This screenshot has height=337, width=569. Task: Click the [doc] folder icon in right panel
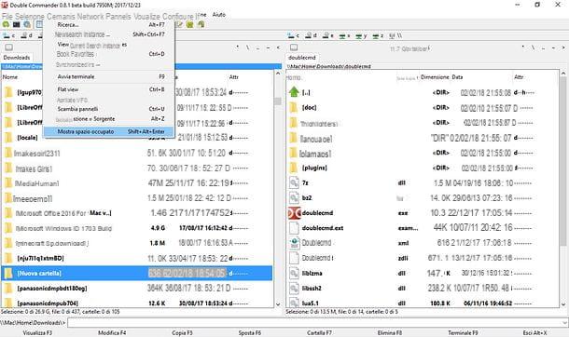pyautogui.click(x=294, y=107)
